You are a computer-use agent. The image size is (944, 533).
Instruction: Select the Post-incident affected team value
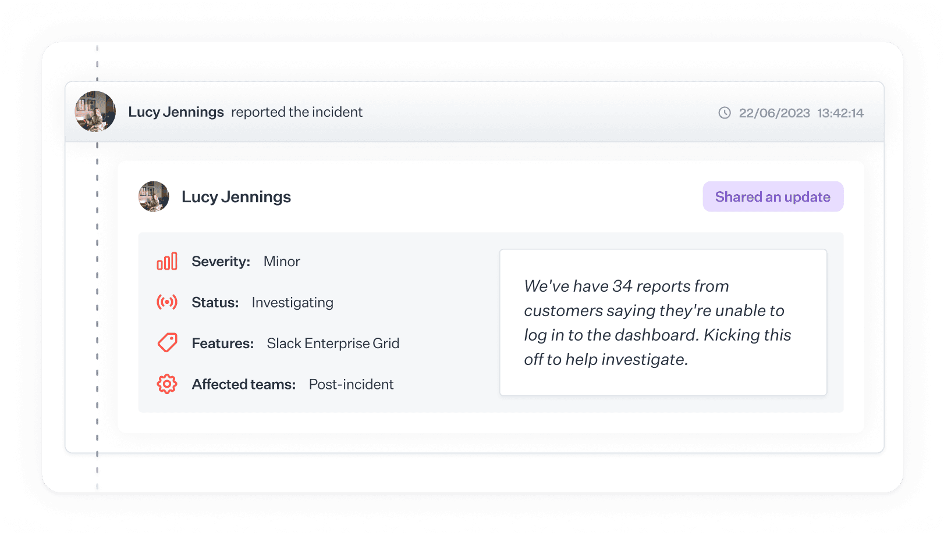click(351, 384)
